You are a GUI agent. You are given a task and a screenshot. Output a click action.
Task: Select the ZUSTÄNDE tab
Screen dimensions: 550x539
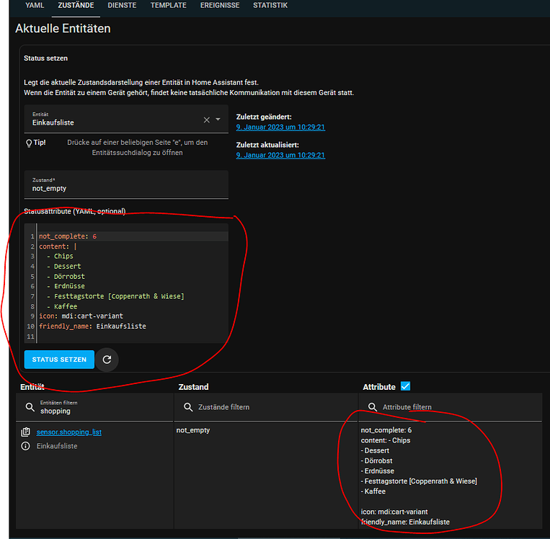tap(76, 5)
